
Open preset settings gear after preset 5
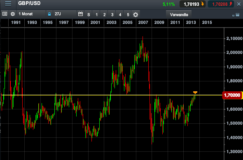tap(136, 14)
